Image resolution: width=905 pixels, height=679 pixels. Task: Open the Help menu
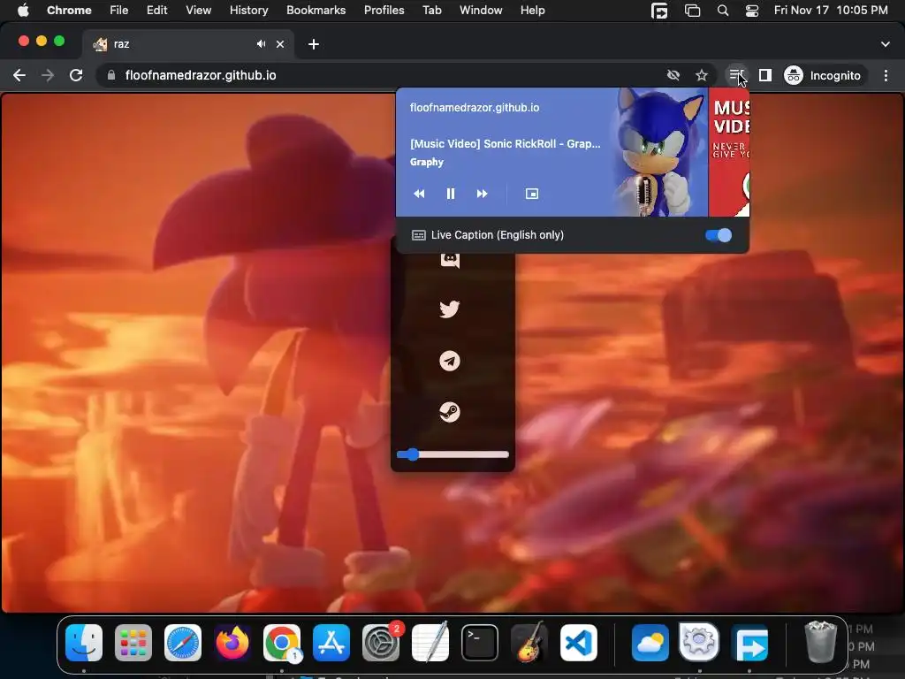(532, 10)
